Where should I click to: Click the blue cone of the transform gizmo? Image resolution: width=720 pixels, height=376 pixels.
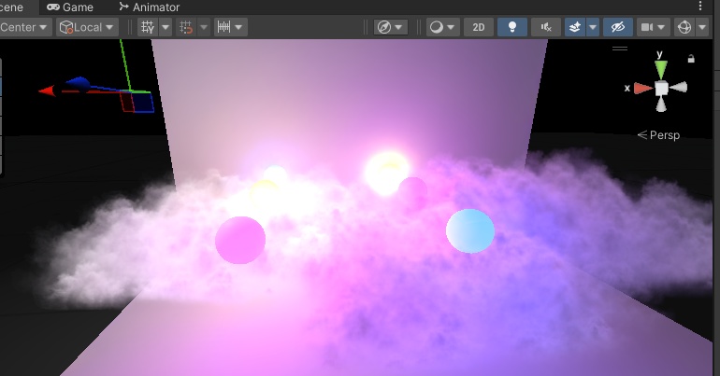click(x=78, y=83)
